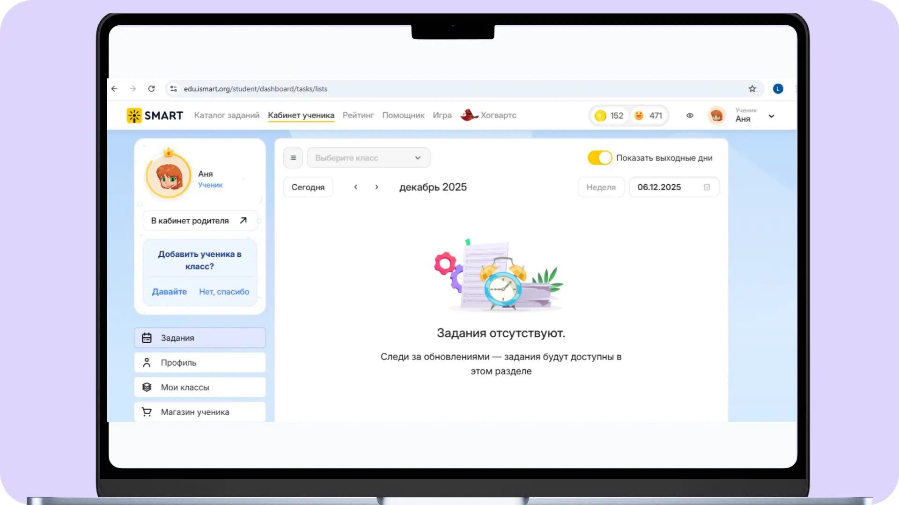Open Магазин ученика in the sidebar

coord(200,412)
